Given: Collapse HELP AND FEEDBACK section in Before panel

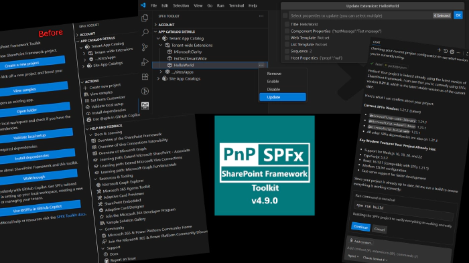Looking at the screenshot, I should click(x=87, y=129).
